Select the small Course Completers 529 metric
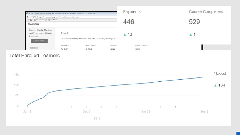 pos(142,47)
